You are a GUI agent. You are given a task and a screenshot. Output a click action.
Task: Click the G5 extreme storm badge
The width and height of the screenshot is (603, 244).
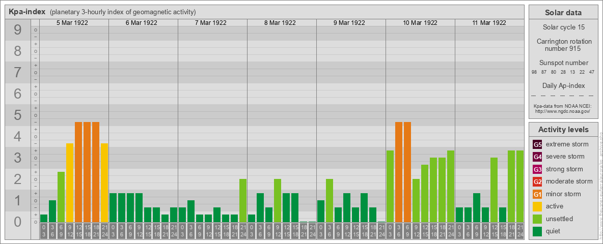(538, 145)
